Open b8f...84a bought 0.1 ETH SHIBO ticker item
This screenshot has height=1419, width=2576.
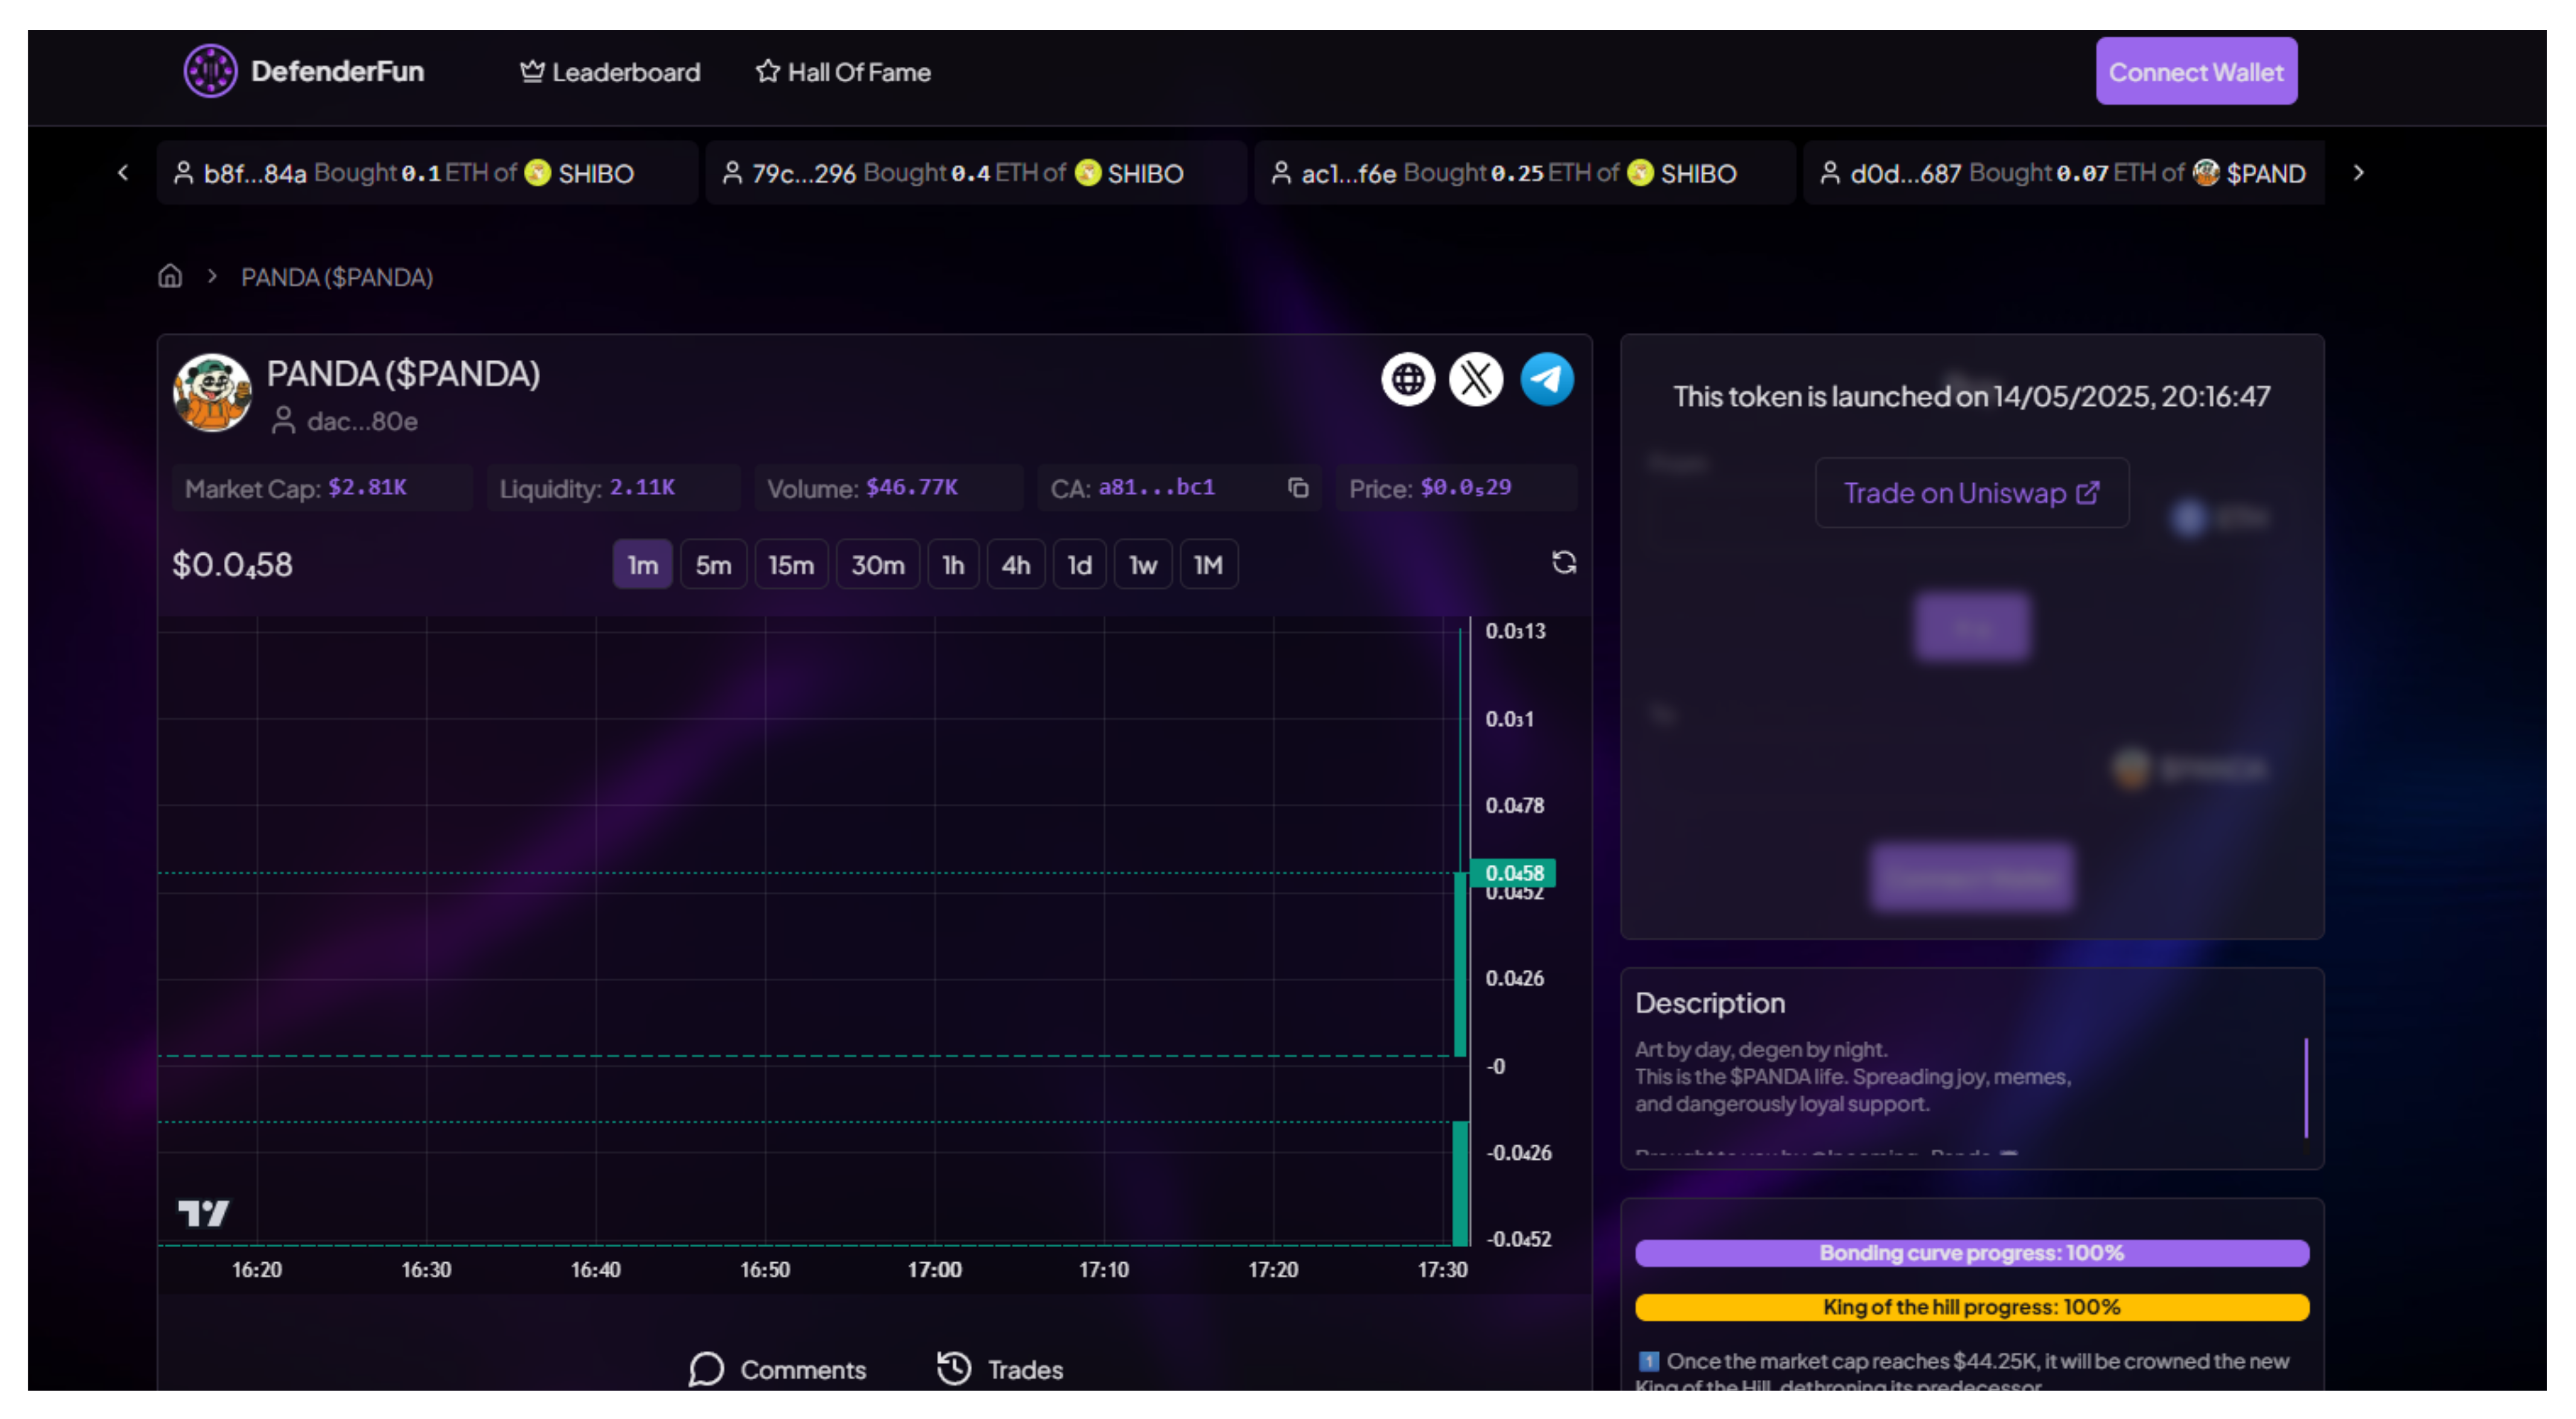tap(427, 173)
